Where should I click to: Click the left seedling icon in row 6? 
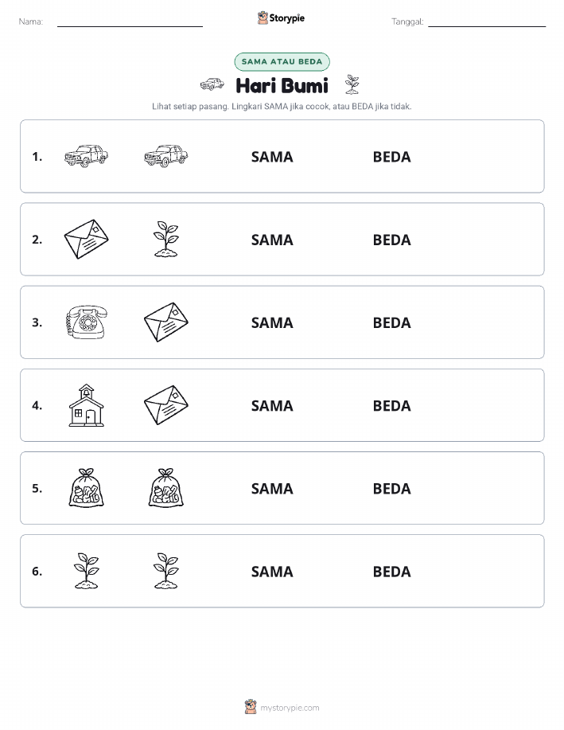click(x=87, y=571)
